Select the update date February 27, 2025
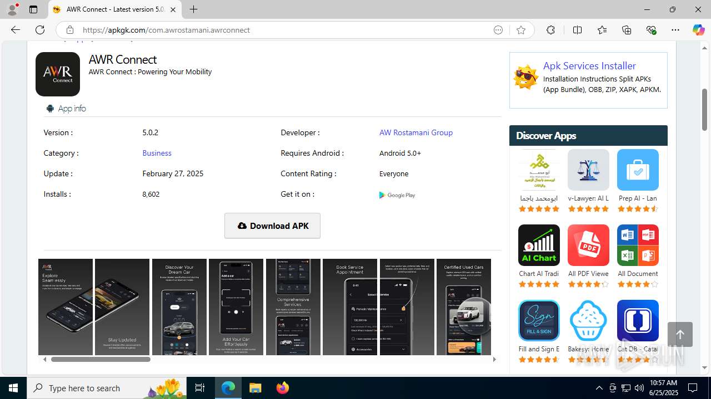This screenshot has width=711, height=399. 173,173
